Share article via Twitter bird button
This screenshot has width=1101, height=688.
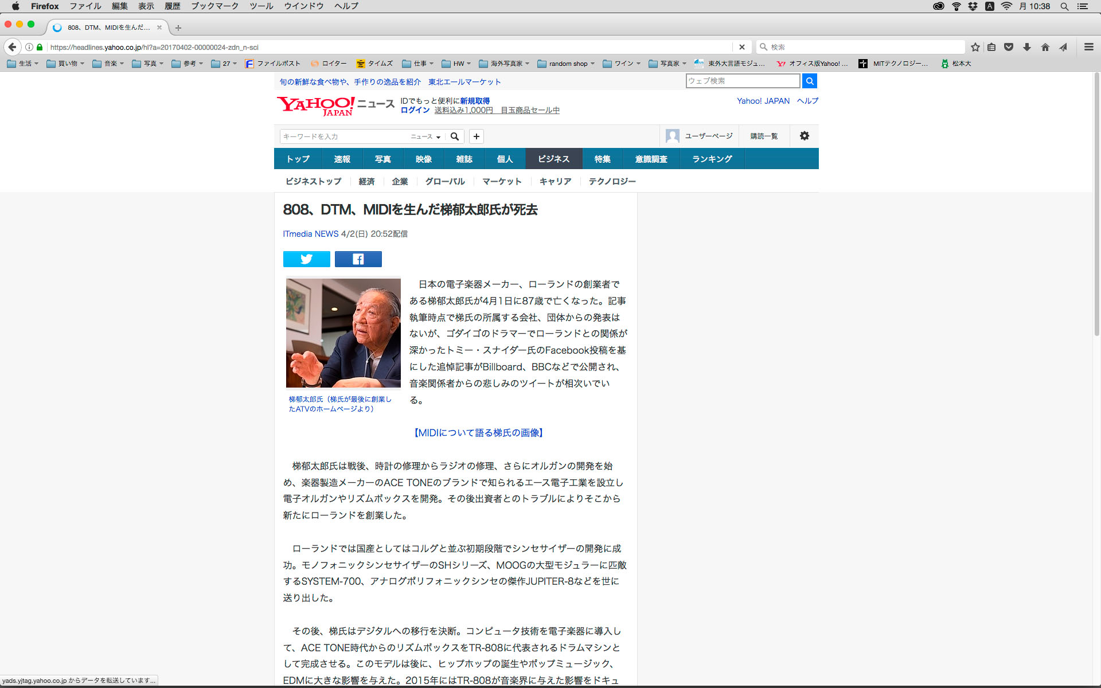point(306,259)
